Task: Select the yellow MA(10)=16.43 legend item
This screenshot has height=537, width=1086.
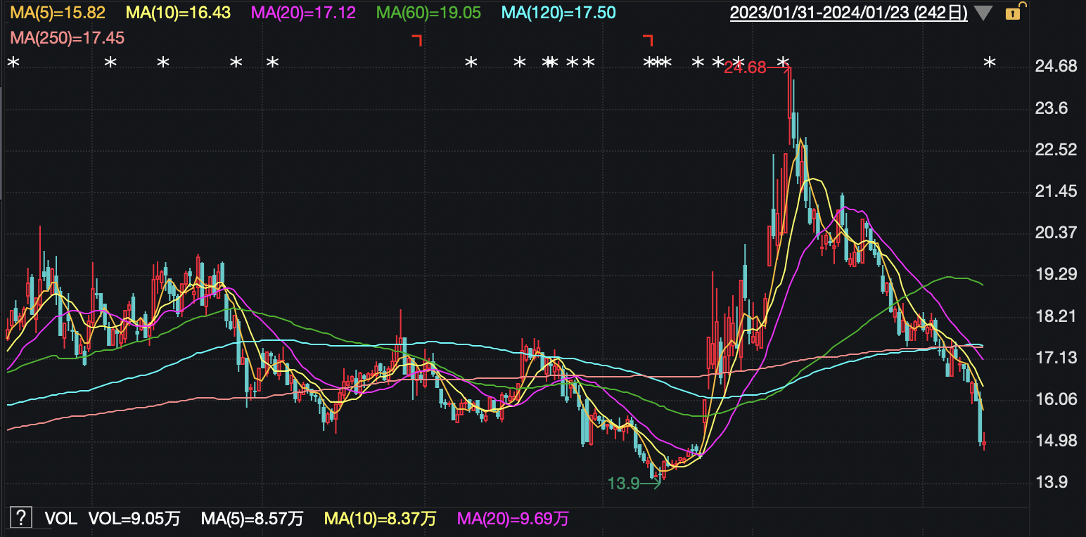Action: coord(178,13)
